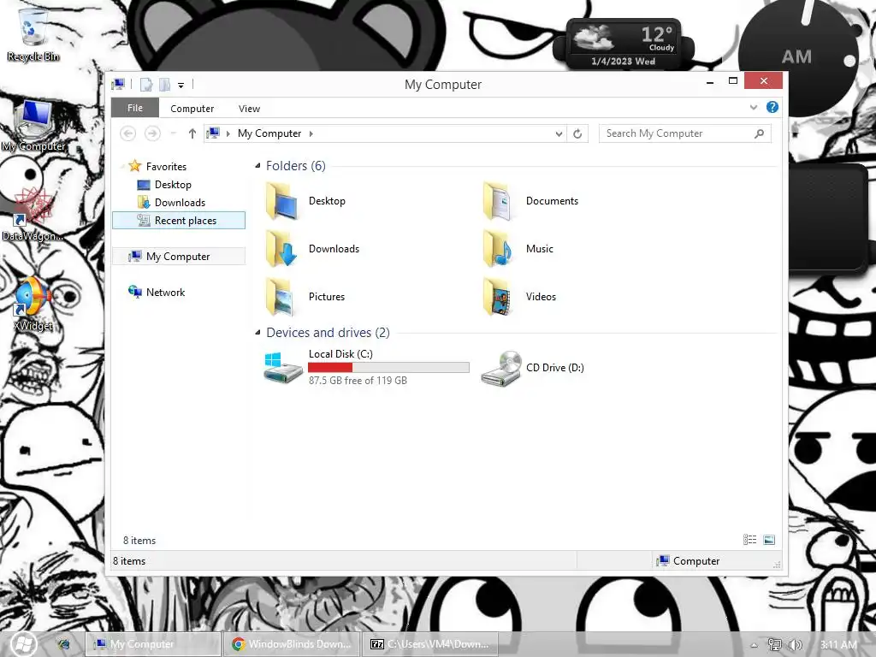Viewport: 876px width, 657px height.
Task: Click the Forward navigation arrow
Action: tap(152, 133)
